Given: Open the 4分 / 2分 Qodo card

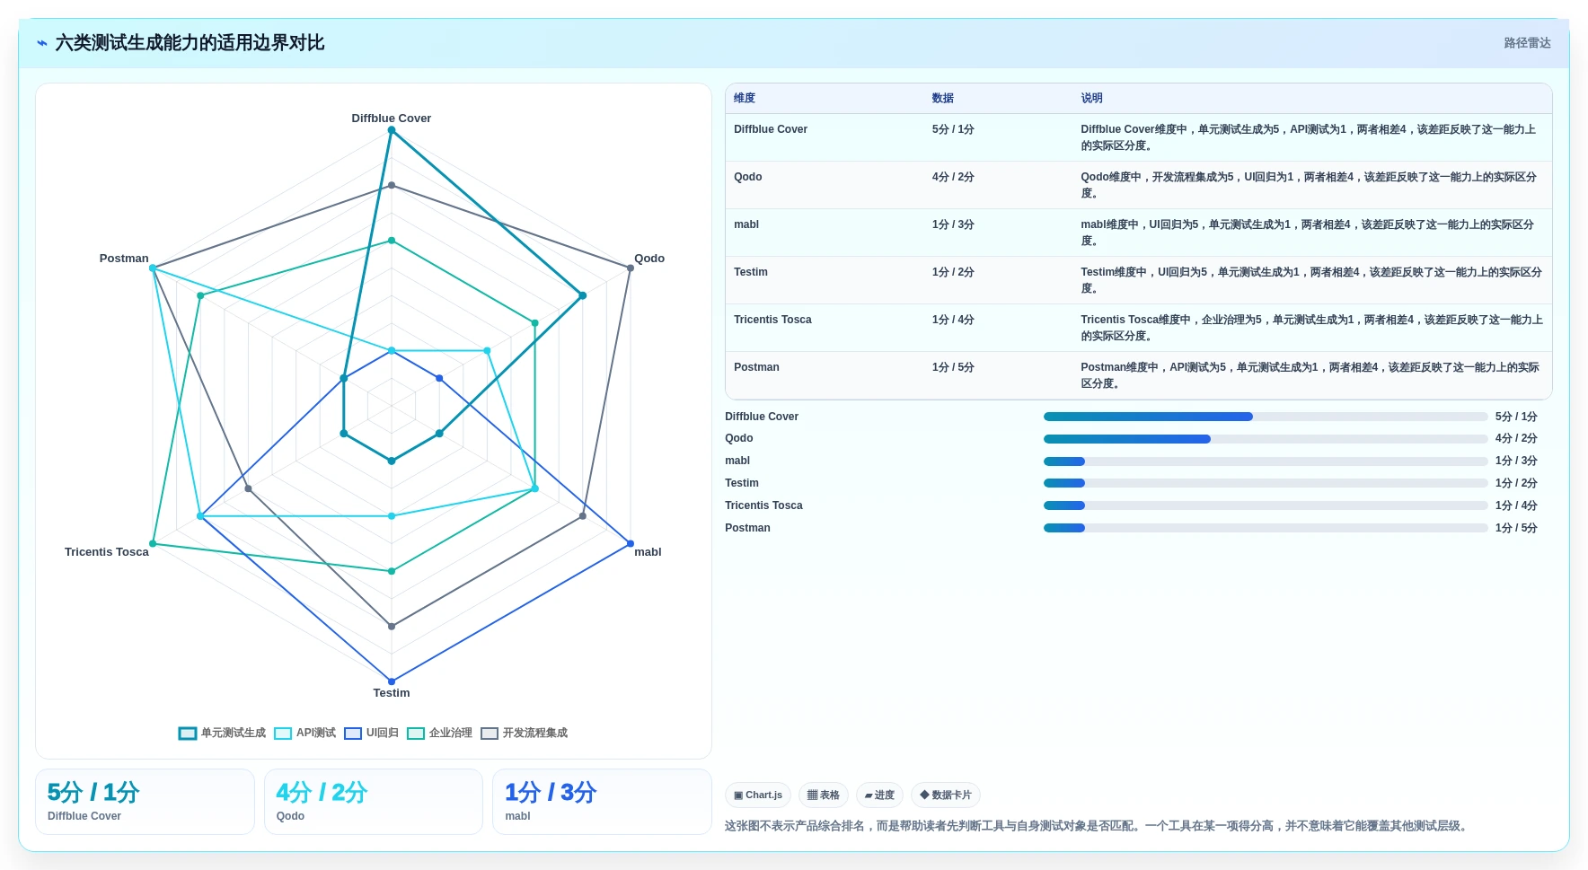Looking at the screenshot, I should pos(374,802).
